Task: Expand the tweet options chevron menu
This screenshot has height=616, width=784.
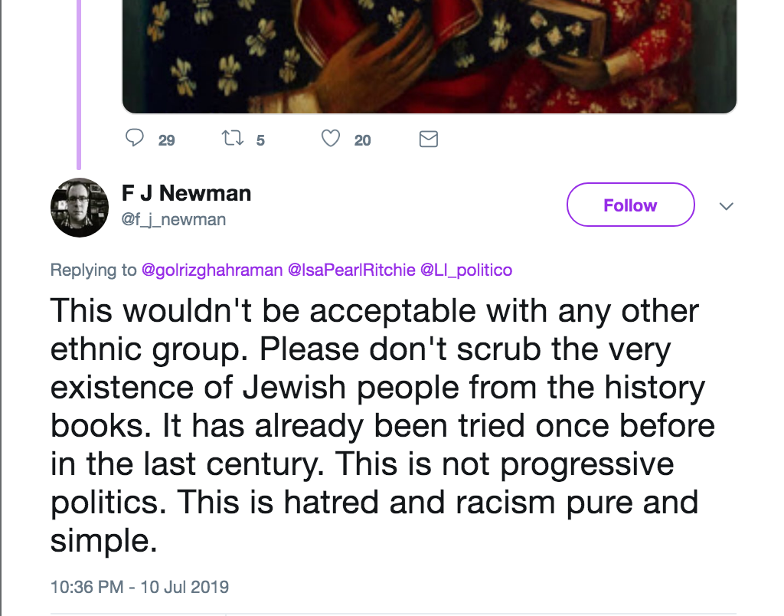Action: click(x=727, y=206)
